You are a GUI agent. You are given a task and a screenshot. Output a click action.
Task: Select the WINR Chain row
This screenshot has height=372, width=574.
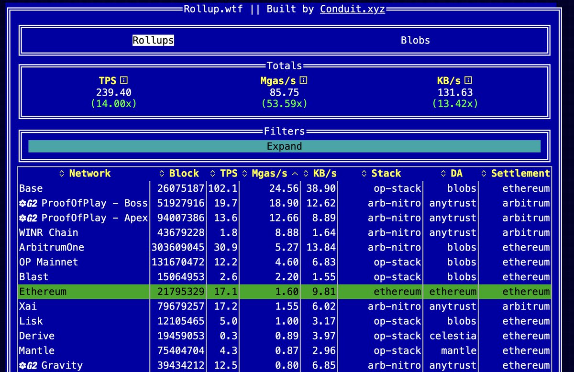285,233
